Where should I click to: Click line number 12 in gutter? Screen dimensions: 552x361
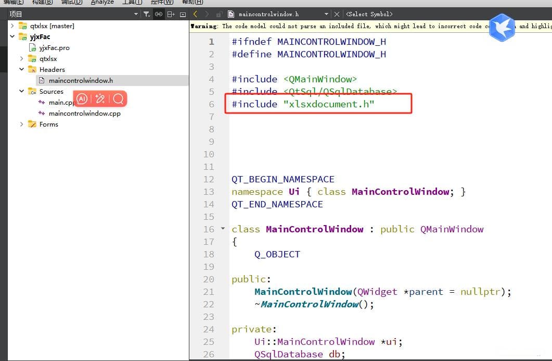(209, 179)
